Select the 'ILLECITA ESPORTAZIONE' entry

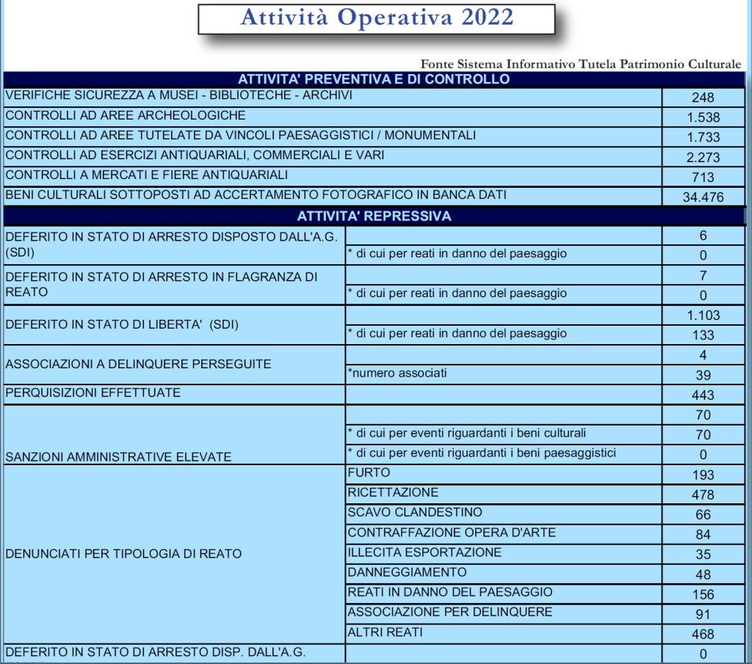424,552
